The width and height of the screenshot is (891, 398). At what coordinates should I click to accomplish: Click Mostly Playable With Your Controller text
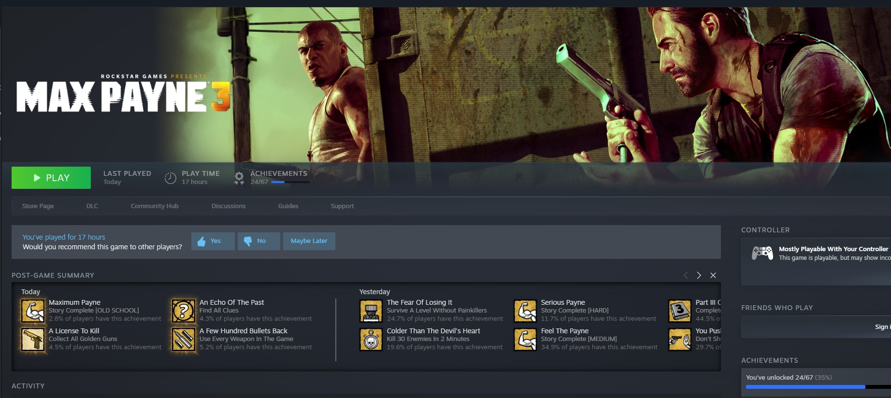coord(834,249)
